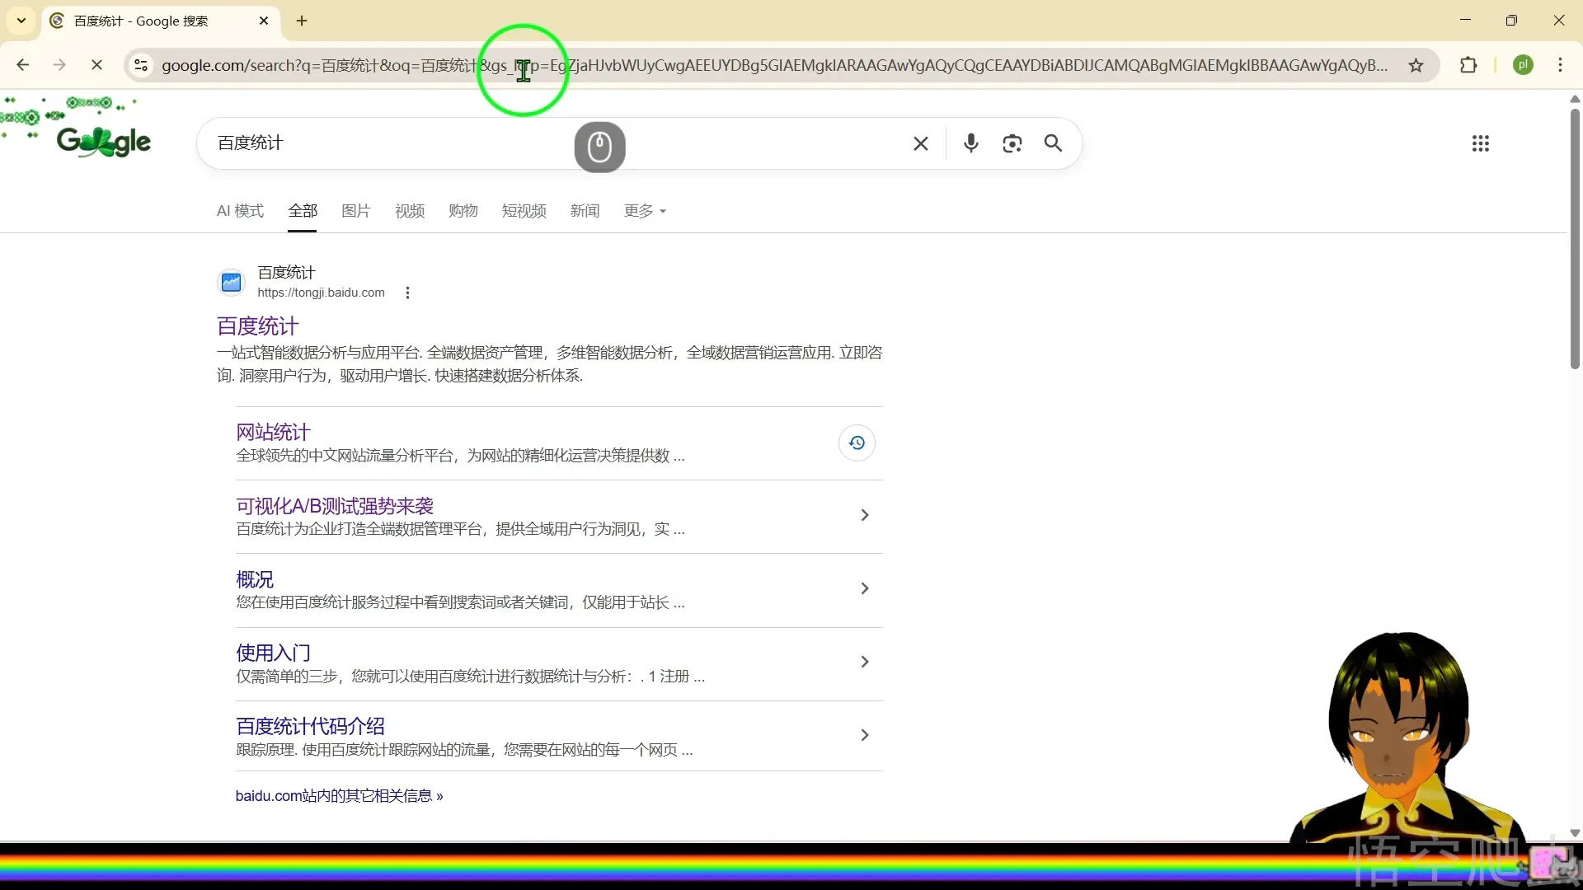Activate voice search with the microphone icon
The width and height of the screenshot is (1583, 890).
point(970,143)
